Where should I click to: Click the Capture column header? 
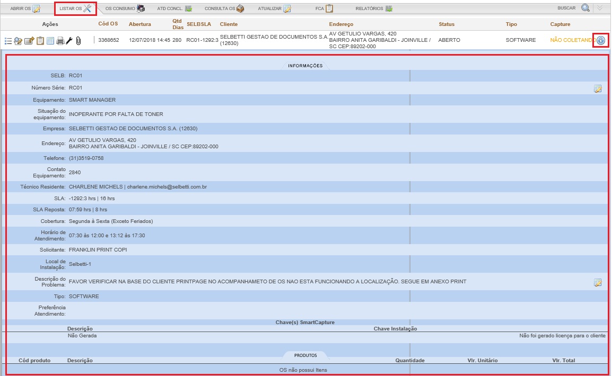tap(560, 24)
